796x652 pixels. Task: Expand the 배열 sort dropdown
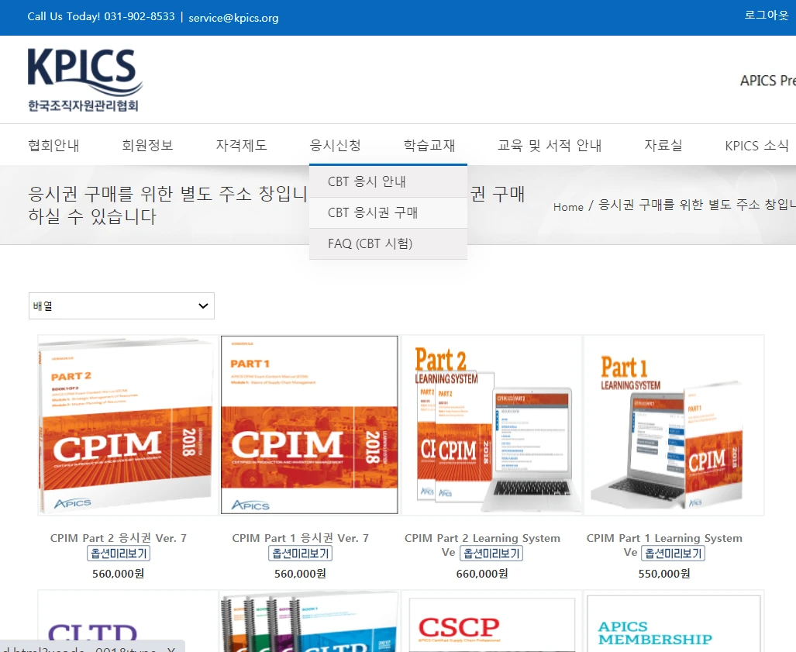(122, 305)
